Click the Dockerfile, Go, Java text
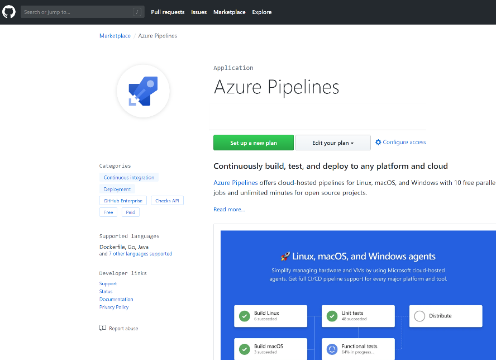496x360 pixels. (x=123, y=247)
